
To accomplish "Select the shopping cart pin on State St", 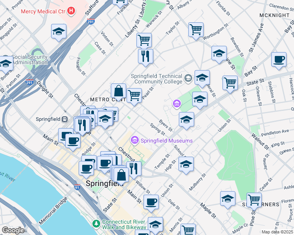I will click(230, 83).
